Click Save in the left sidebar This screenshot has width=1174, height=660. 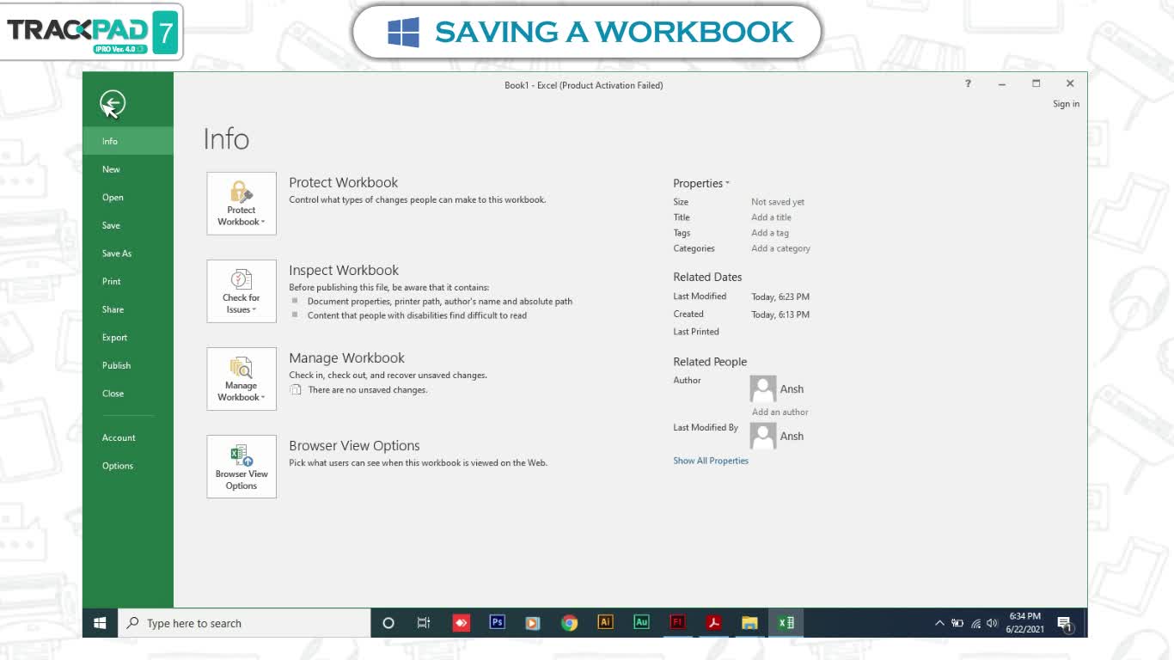coord(128,225)
